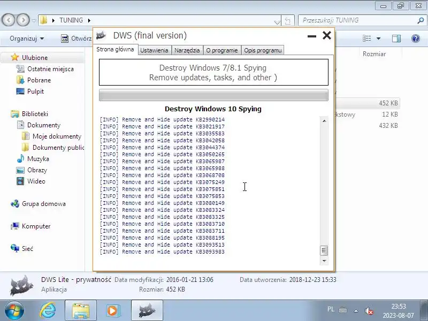Click log line KB3035583

[162, 133]
